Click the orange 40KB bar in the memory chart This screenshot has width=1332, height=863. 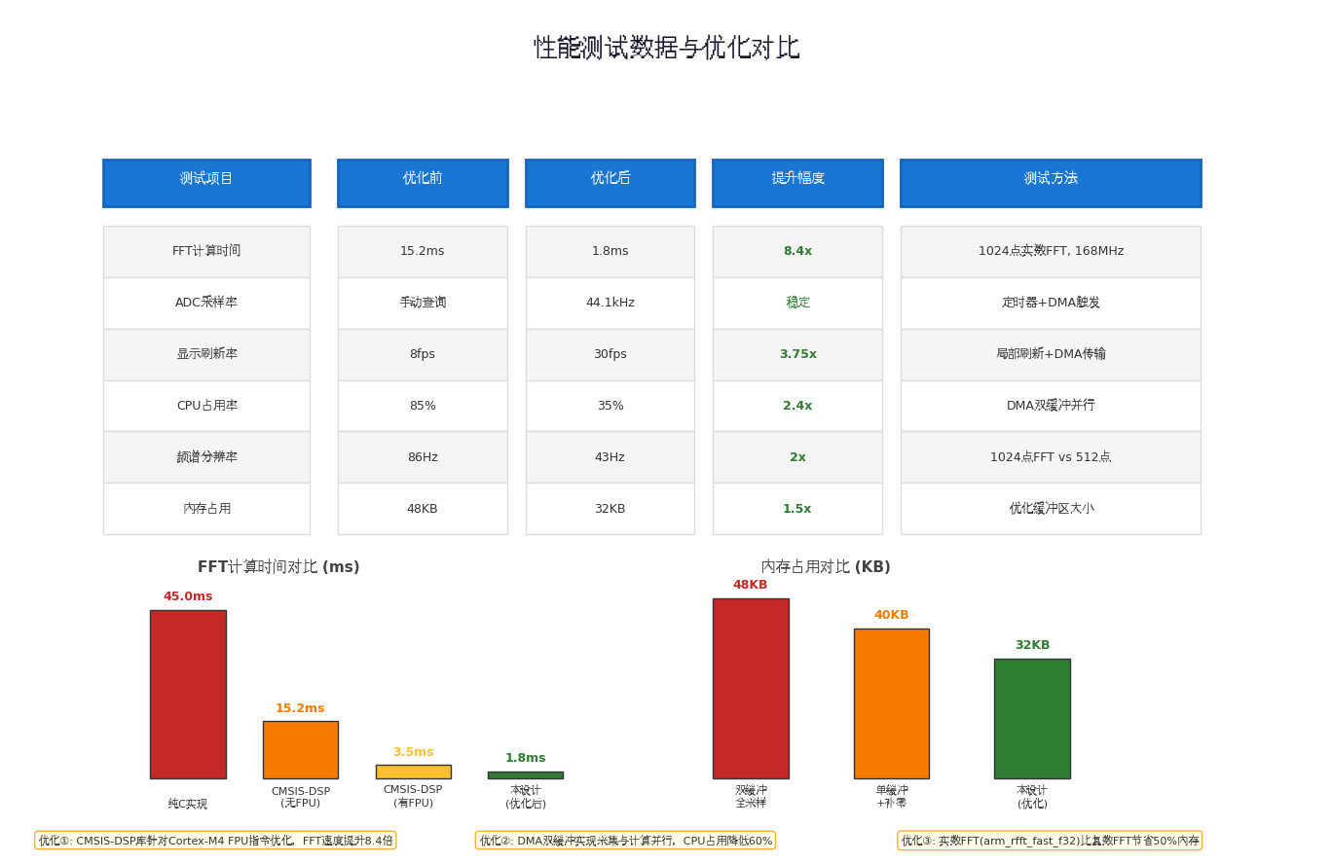(x=892, y=703)
